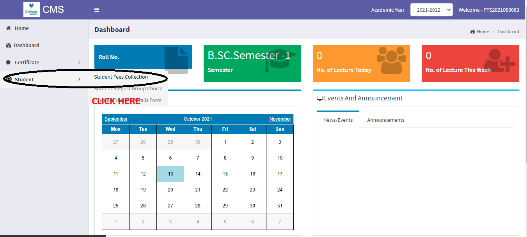Screen dimensions: 527x237
Task: Open Student Fees Collection submenu item
Action: (121, 77)
